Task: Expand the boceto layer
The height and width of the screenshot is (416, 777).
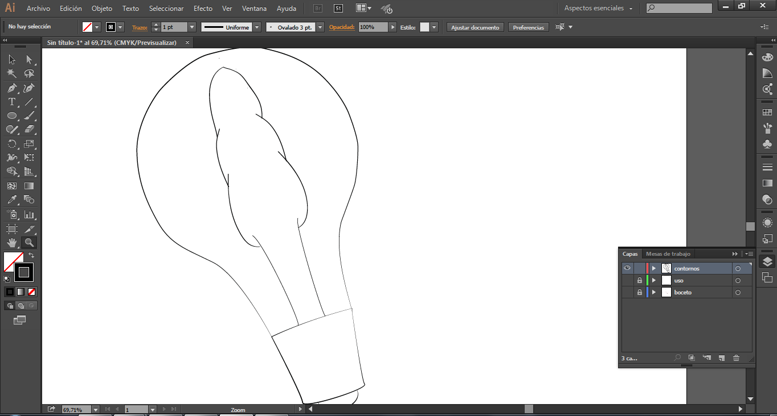Action: click(654, 292)
